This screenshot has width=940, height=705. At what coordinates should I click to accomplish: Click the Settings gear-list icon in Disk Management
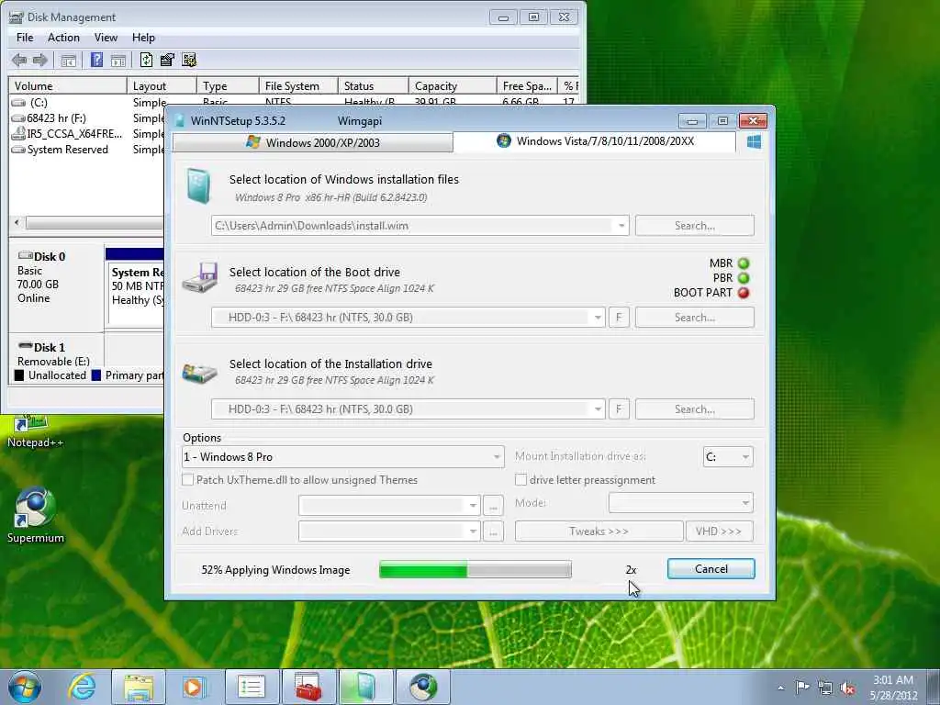pyautogui.click(x=189, y=60)
